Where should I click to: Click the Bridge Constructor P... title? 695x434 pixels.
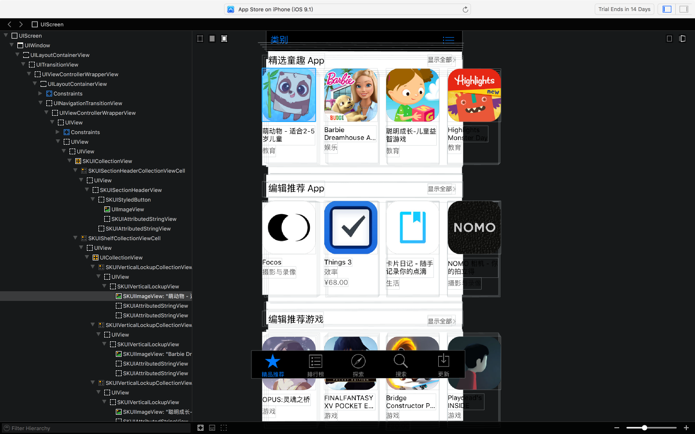[x=411, y=402]
